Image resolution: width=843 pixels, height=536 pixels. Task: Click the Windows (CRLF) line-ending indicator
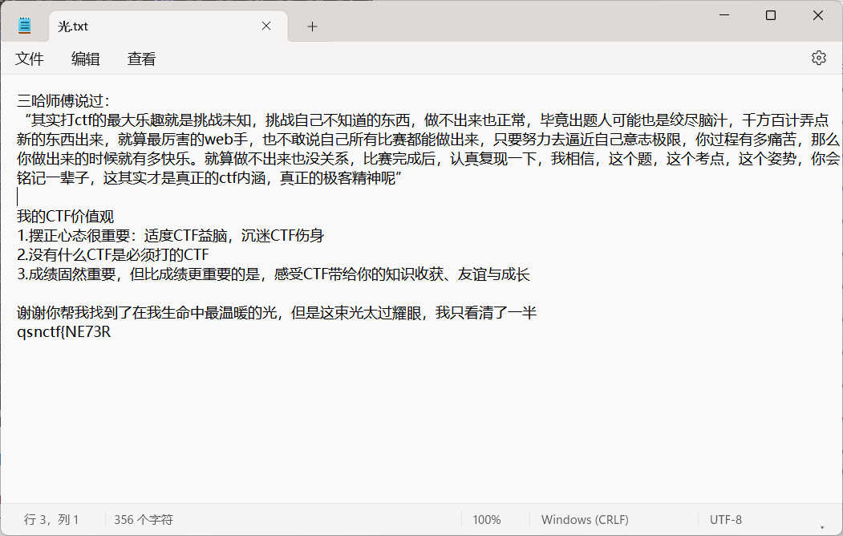[584, 519]
